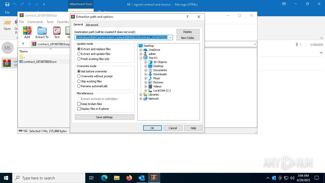Open the notification center icon
Screen dimensions: 325x183
point(317,178)
